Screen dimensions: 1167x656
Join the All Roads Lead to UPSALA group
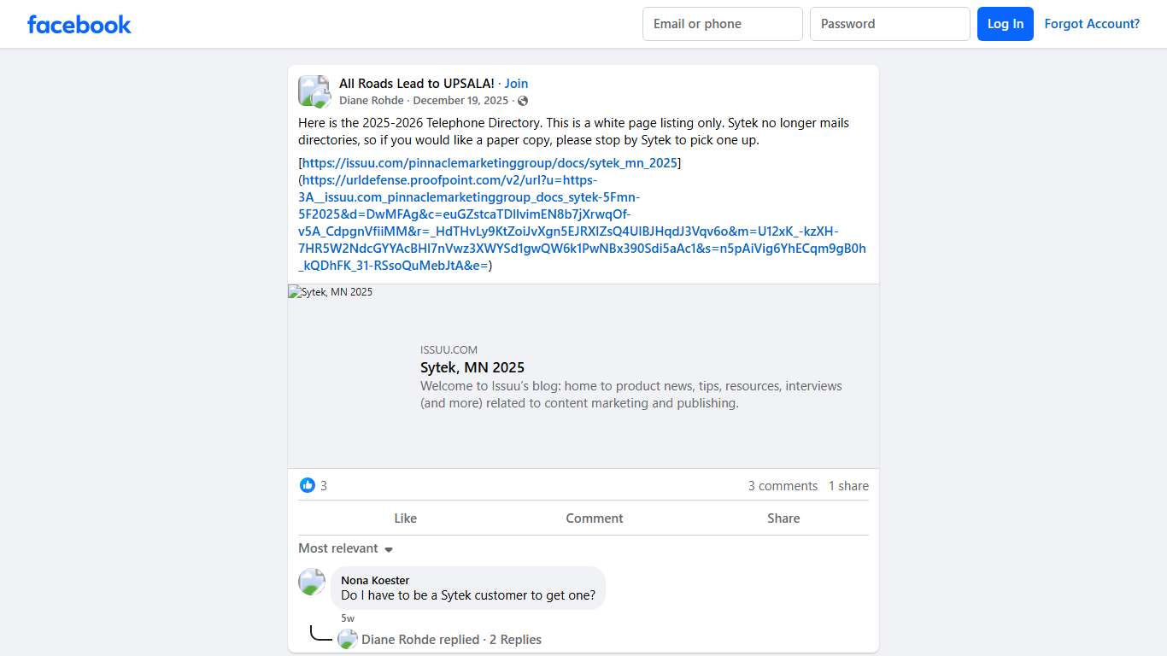tap(516, 84)
